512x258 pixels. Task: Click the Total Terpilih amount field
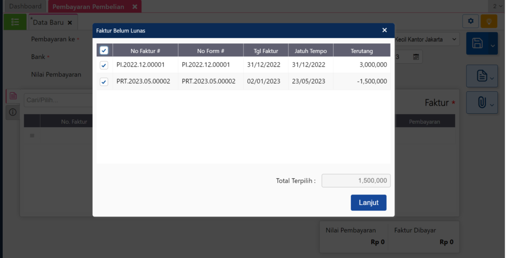[x=355, y=181]
